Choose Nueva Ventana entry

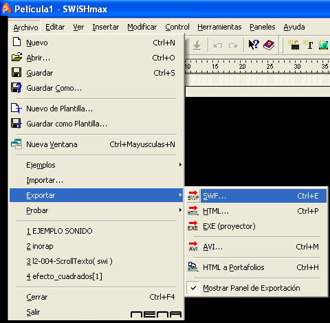pos(96,144)
